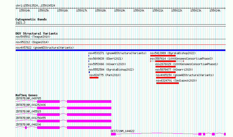Click the 155019k ruler position label
This screenshot has height=137, width=233.
point(120,11)
